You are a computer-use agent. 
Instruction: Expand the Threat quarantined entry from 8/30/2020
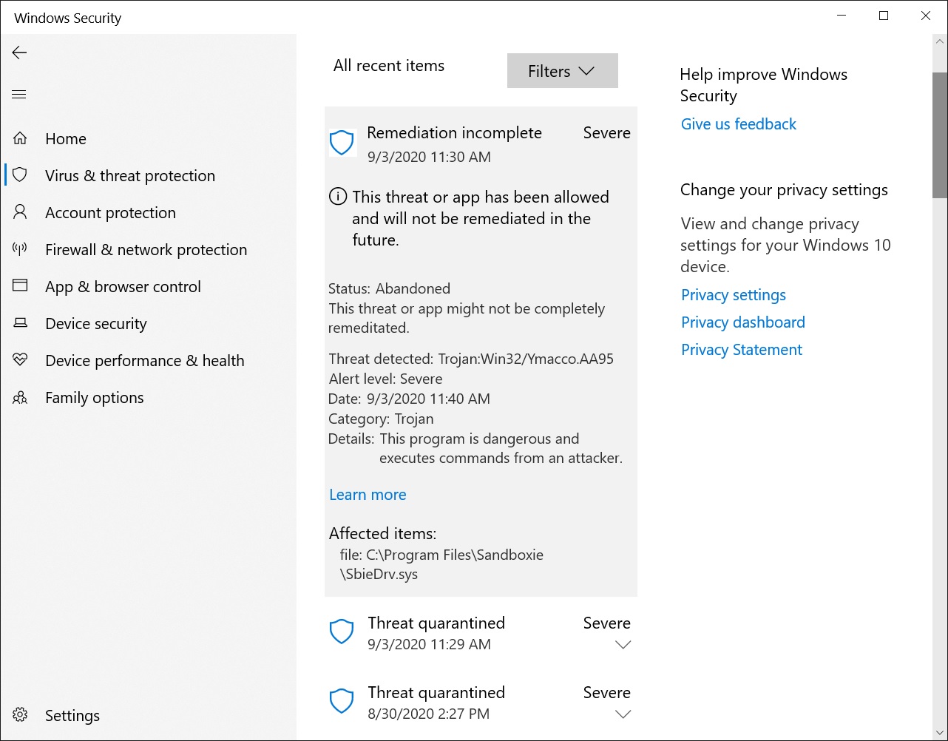(x=623, y=714)
